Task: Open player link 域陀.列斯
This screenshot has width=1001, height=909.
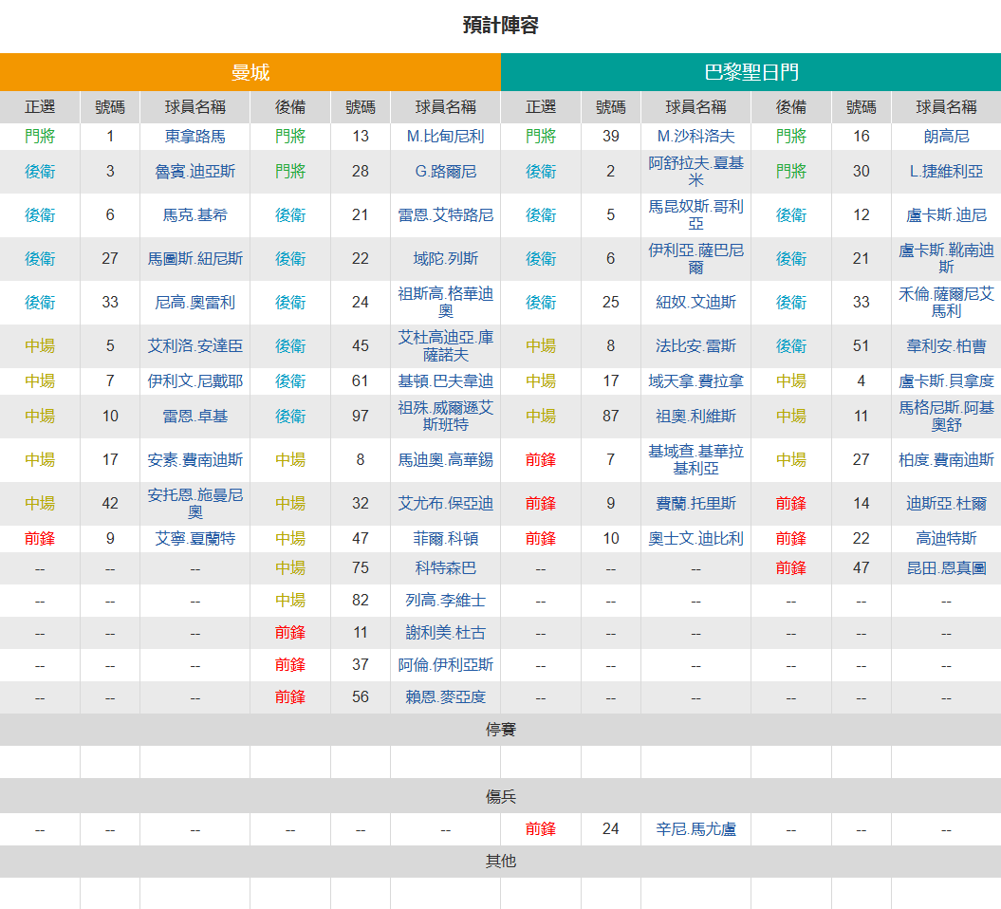Action: tap(446, 258)
